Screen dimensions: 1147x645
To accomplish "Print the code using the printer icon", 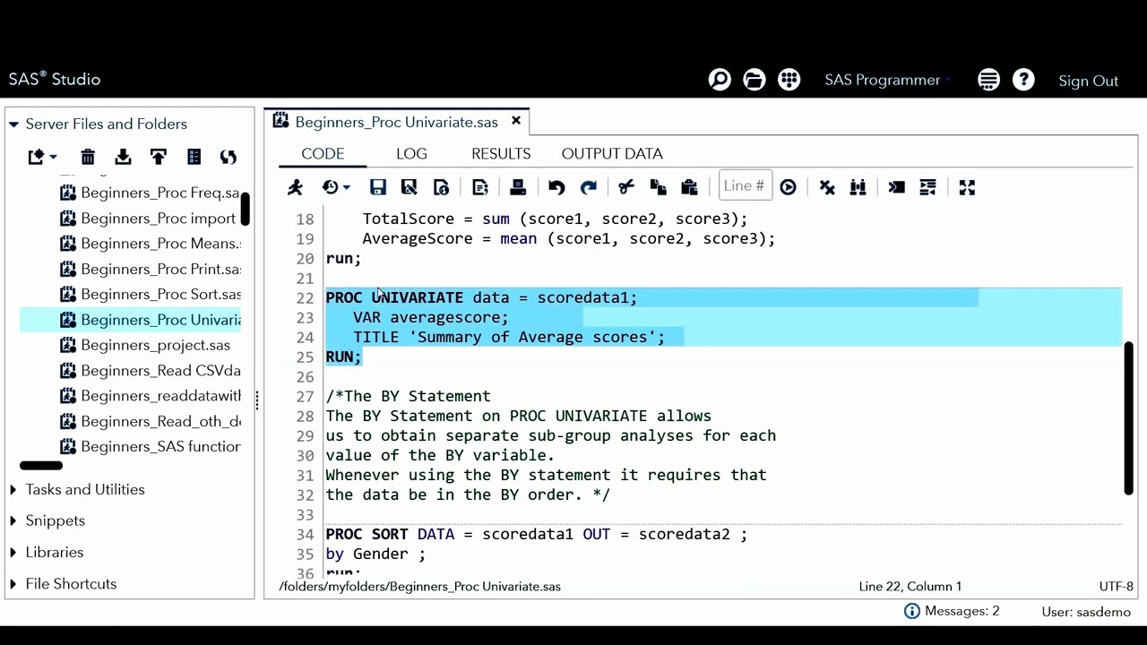I will click(518, 187).
